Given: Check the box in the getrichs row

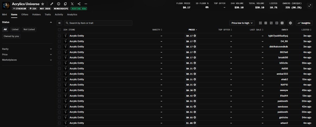Looking at the screenshot, I should [59, 118].
